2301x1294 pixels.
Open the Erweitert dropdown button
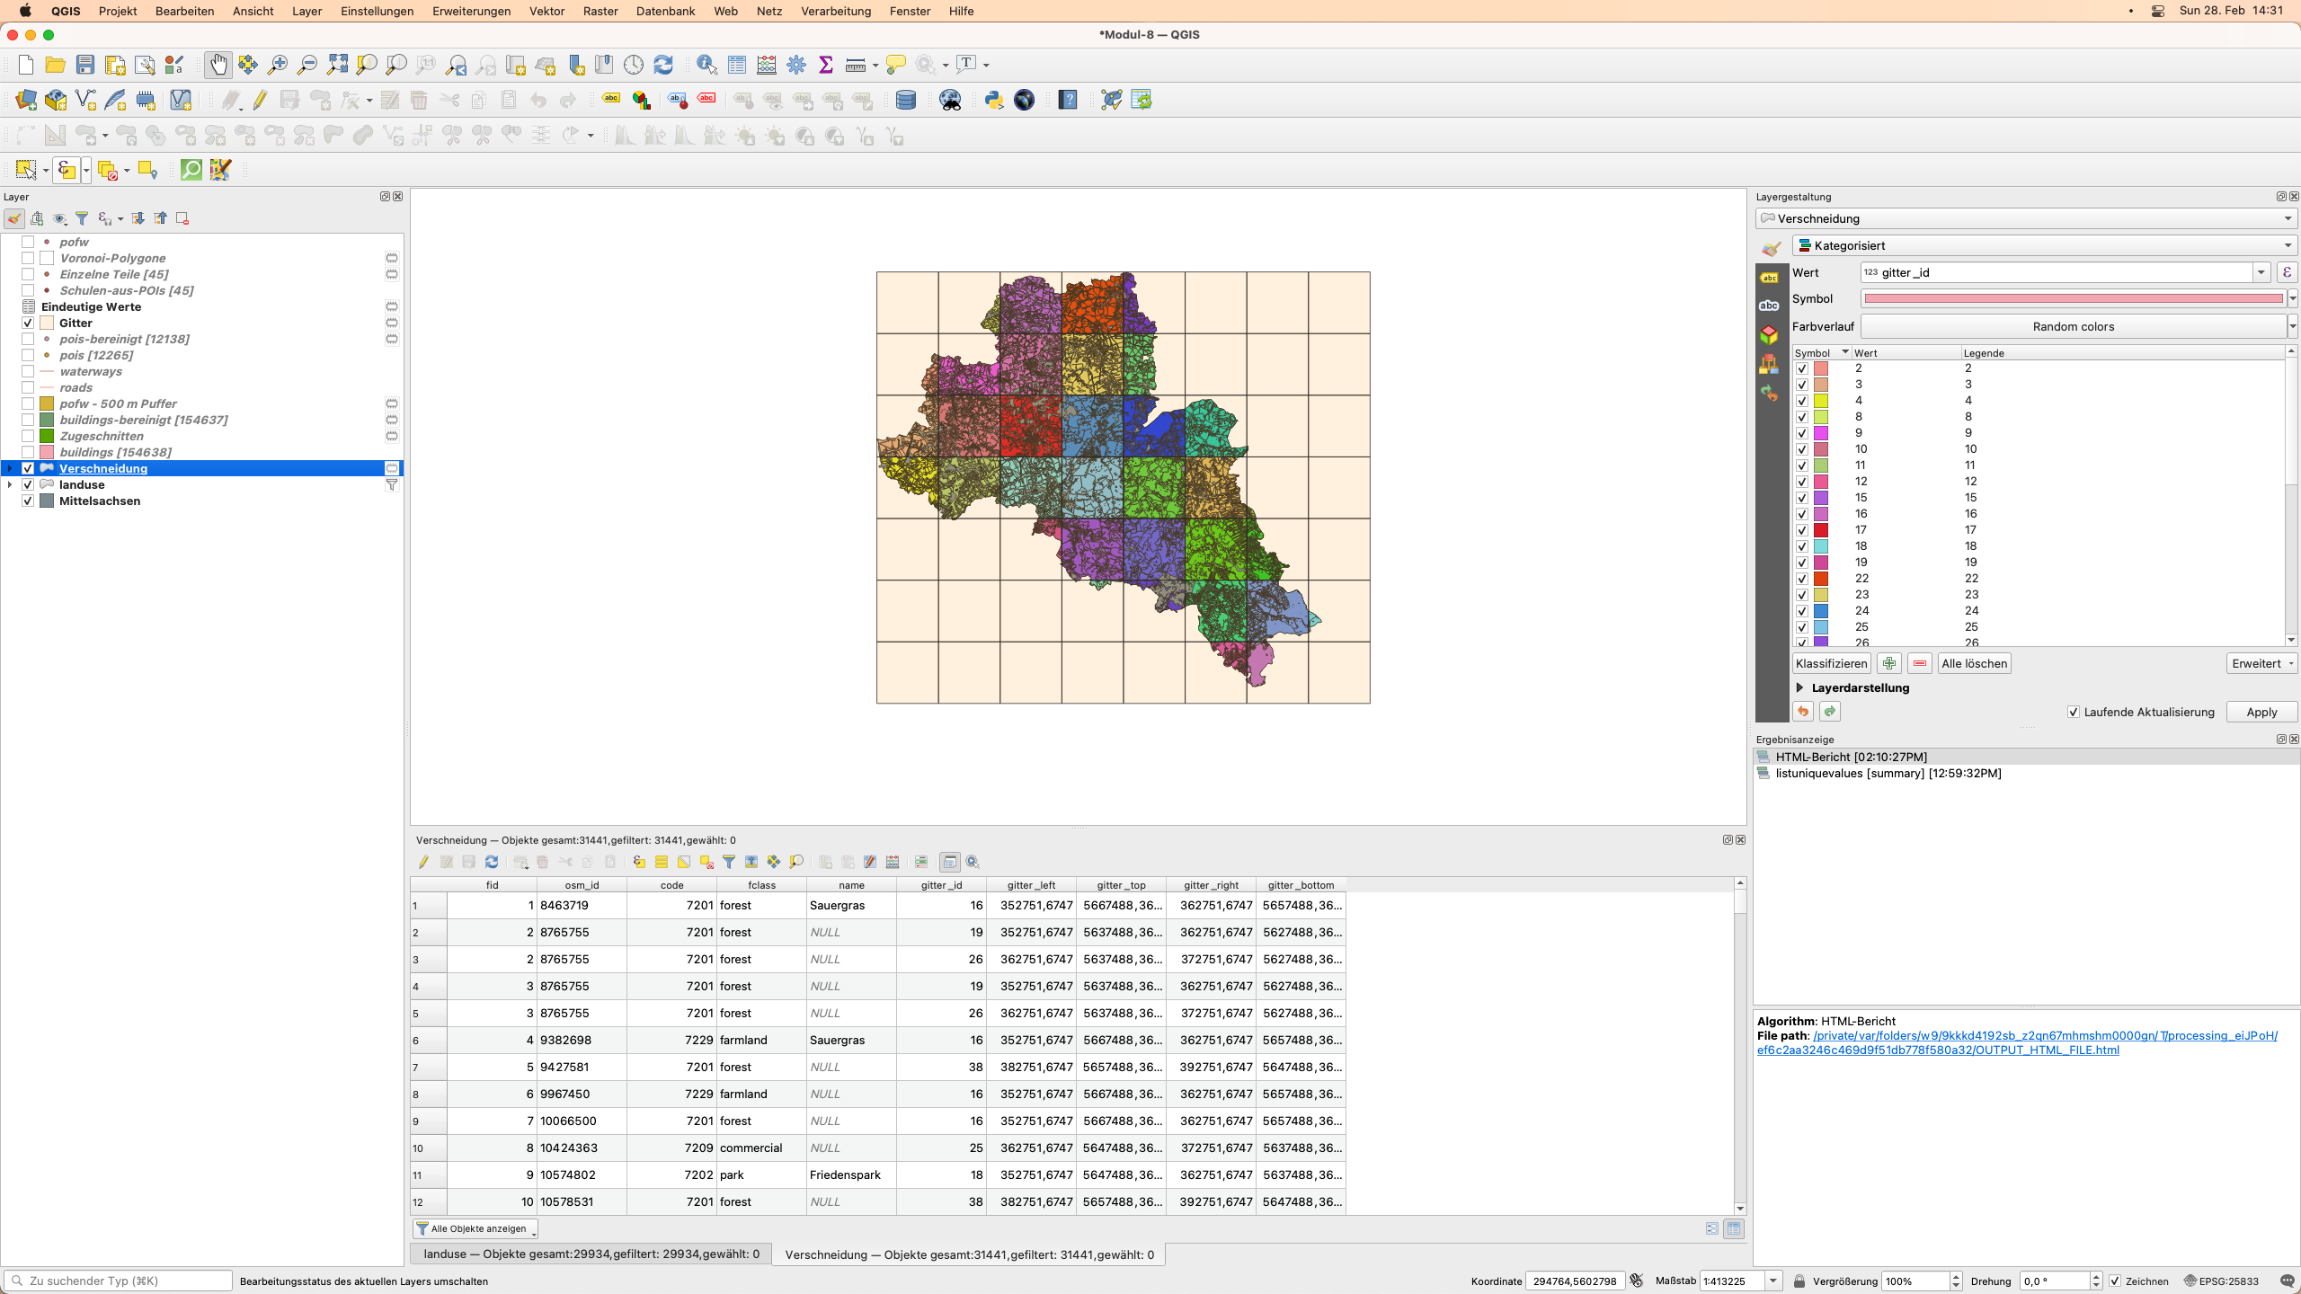(x=2261, y=663)
